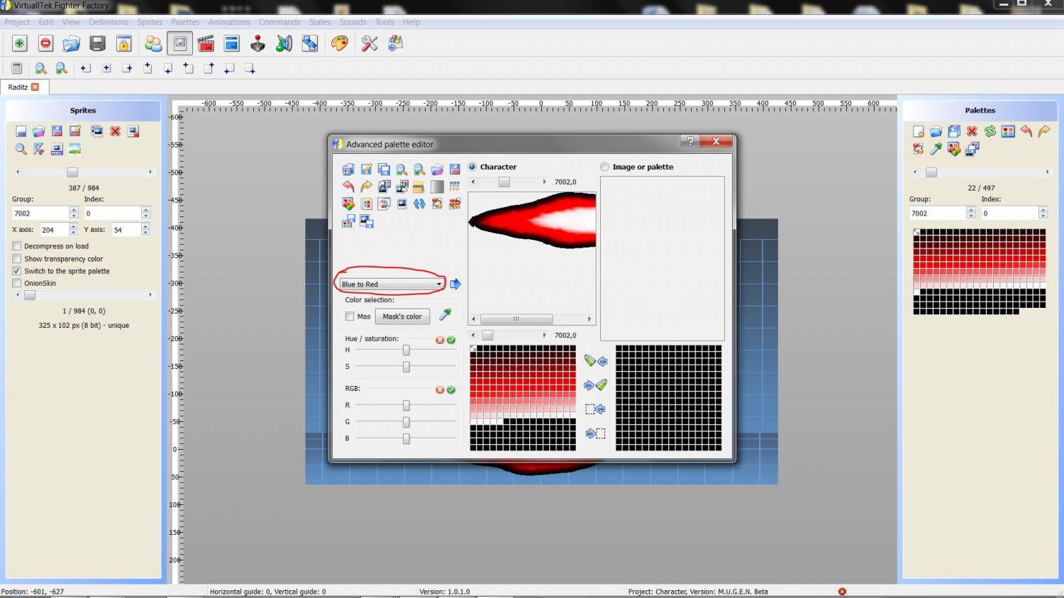Enable Decompress on load checkbox
1064x598 pixels.
point(17,246)
